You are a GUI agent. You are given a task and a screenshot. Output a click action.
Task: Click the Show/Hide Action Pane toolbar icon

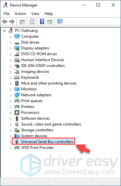pyautogui.click(x=50, y=22)
